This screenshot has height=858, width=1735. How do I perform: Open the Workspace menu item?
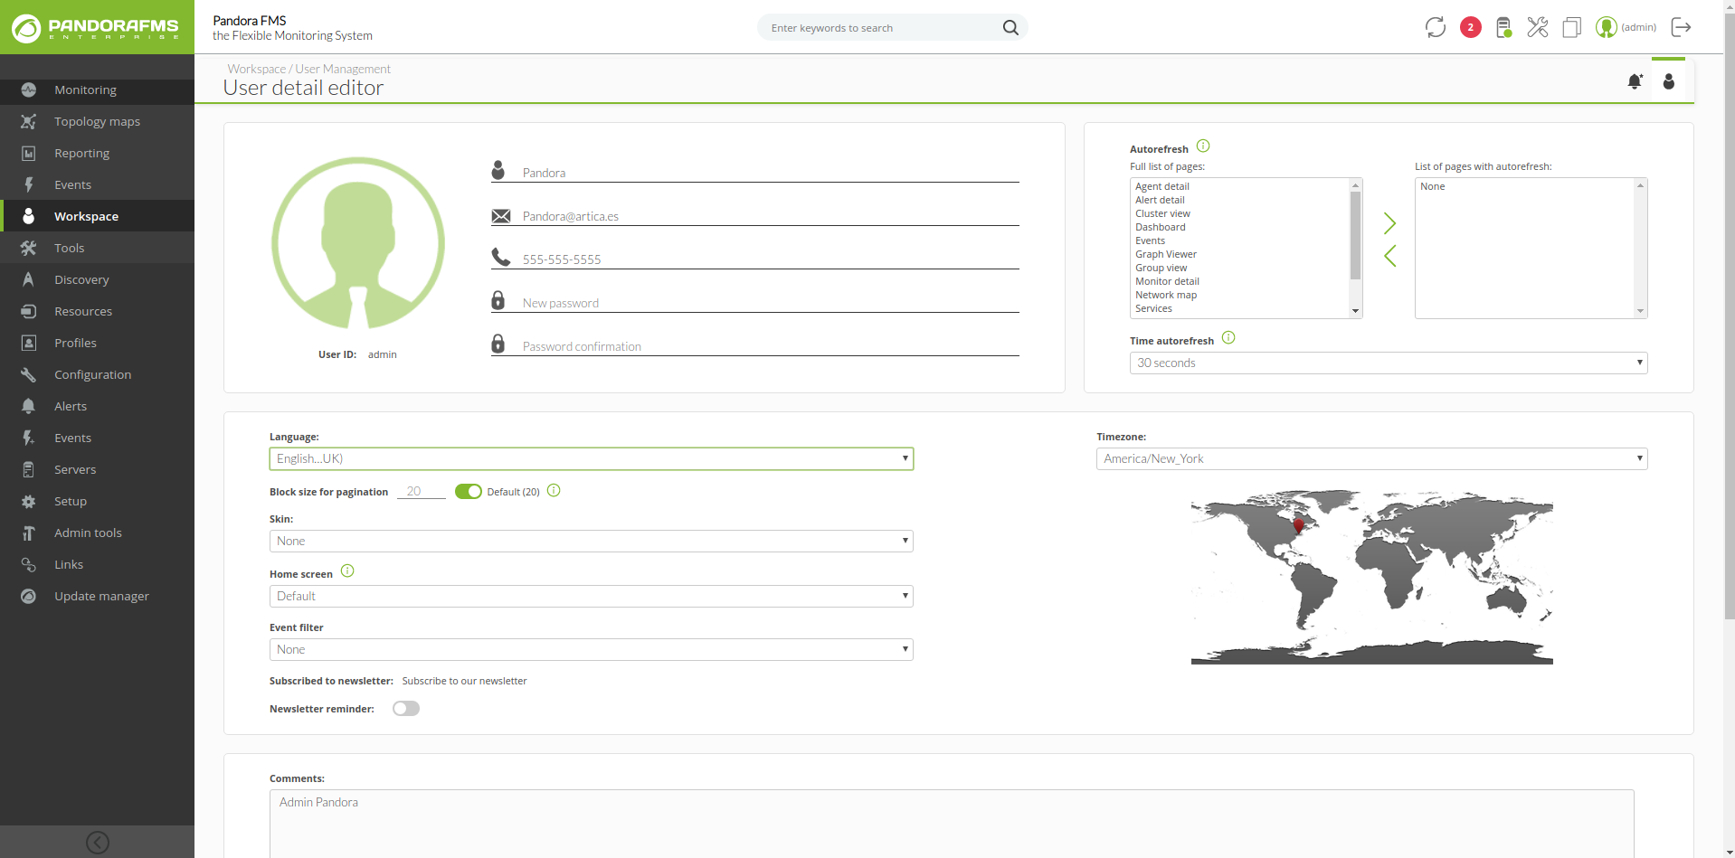(97, 216)
